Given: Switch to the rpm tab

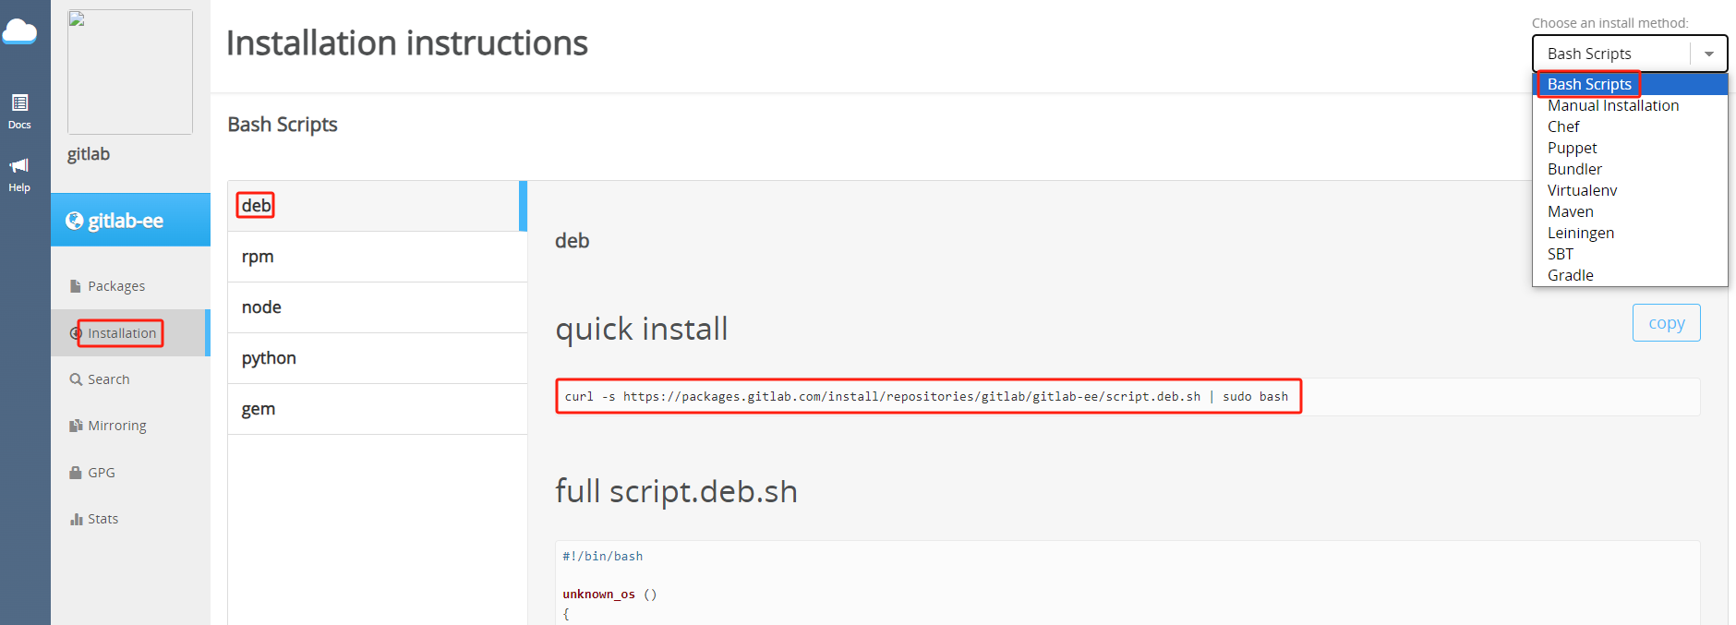Looking at the screenshot, I should point(258,257).
